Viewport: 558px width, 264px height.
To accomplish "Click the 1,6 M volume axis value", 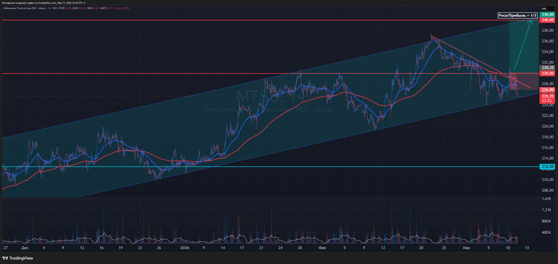I will [546, 199].
